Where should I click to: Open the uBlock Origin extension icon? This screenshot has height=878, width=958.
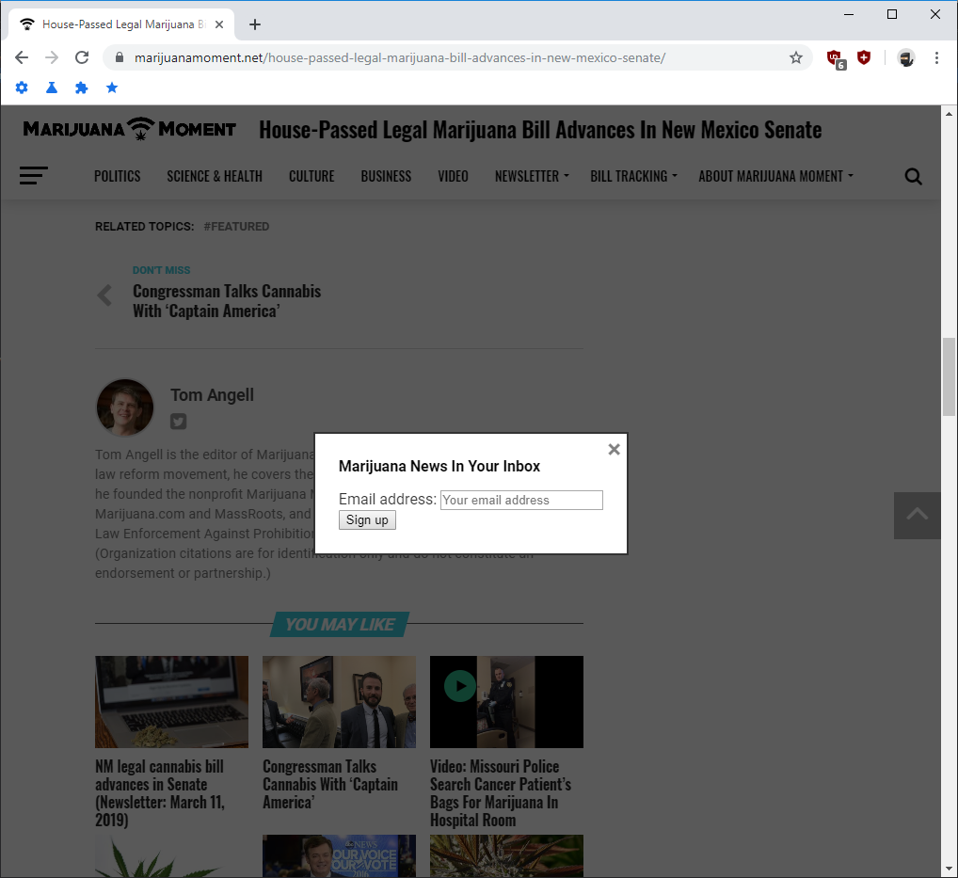(834, 57)
